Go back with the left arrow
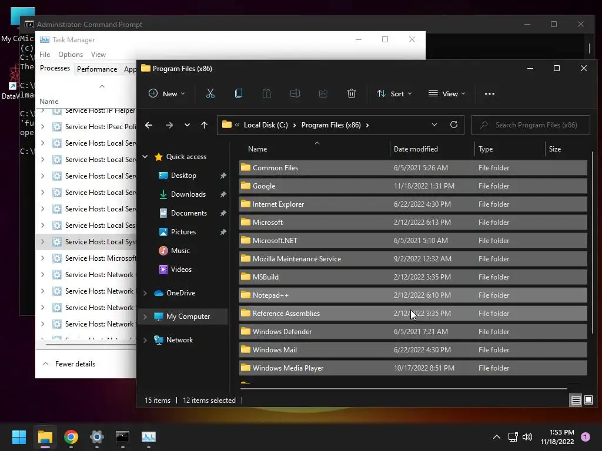Viewport: 602px width, 451px height. point(149,125)
